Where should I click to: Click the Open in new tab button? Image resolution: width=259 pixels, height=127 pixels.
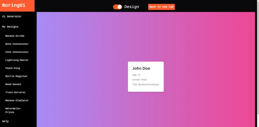pos(161,7)
